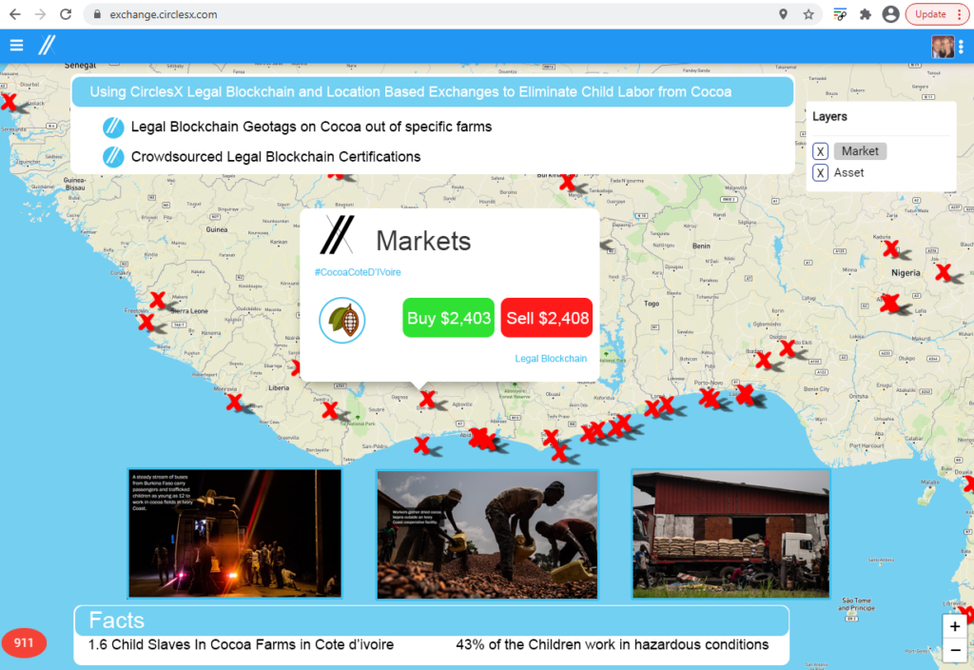The width and height of the screenshot is (974, 670).
Task: Open the user profile avatar
Action: tap(943, 46)
